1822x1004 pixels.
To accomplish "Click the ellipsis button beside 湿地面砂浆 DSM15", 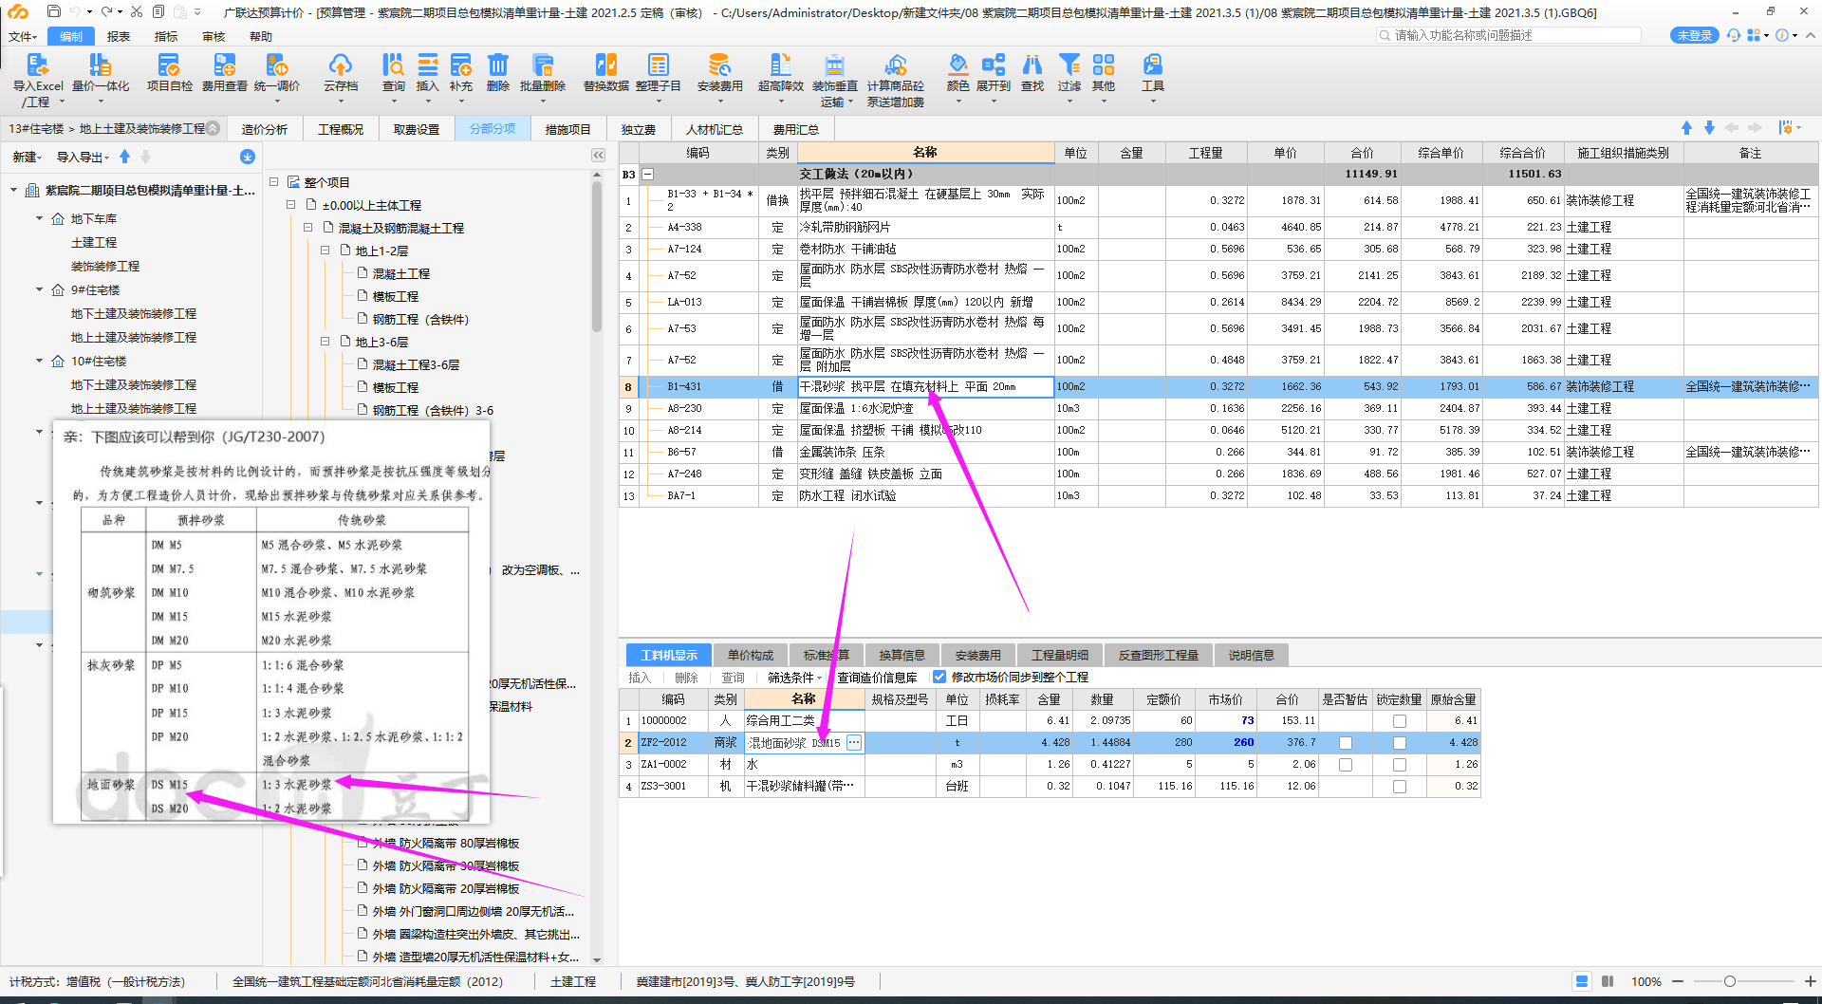I will coord(854,743).
